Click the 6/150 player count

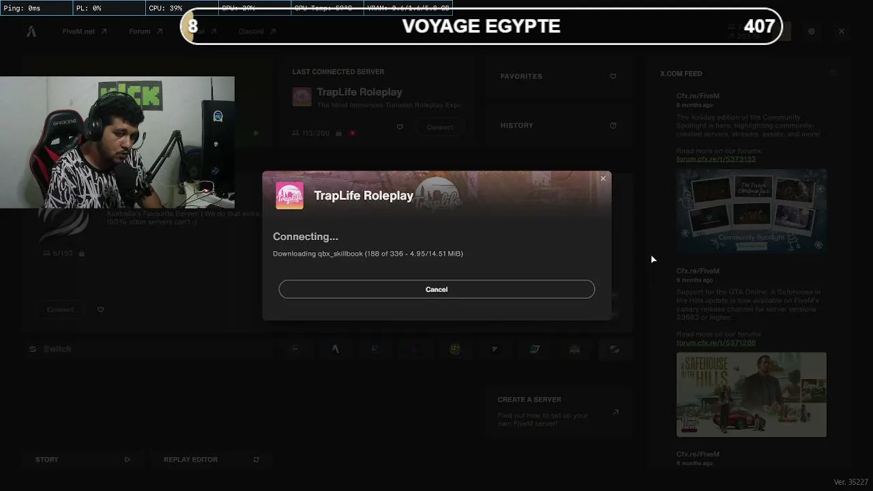[62, 254]
